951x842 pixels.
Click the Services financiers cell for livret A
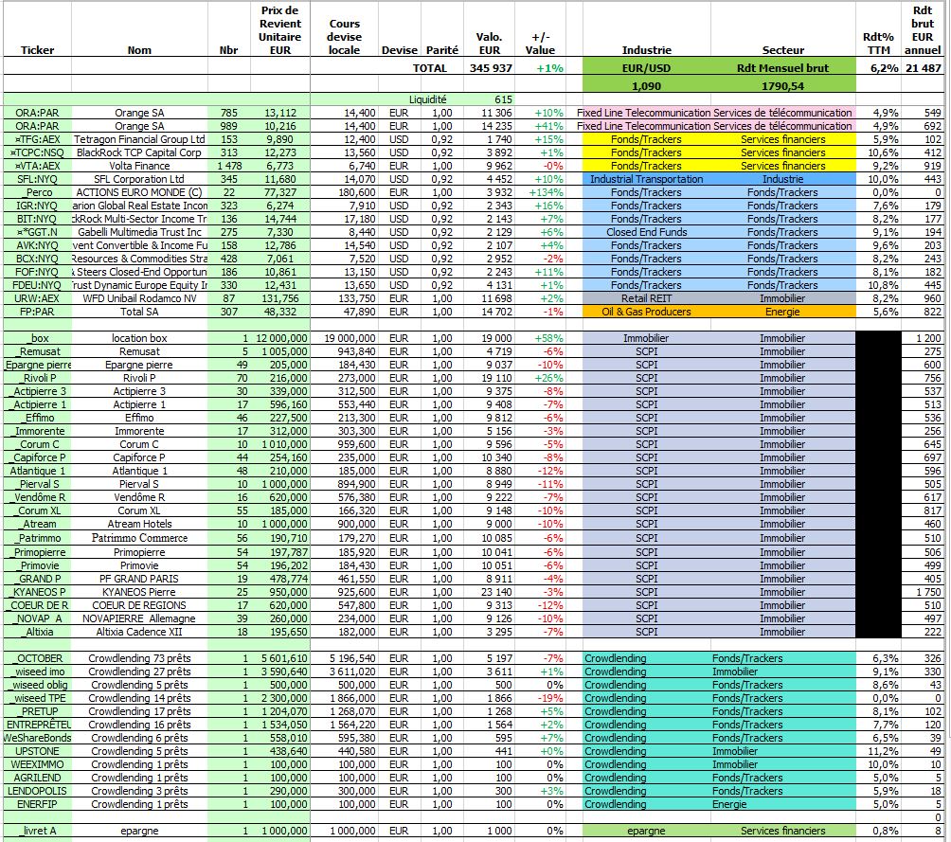783,831
